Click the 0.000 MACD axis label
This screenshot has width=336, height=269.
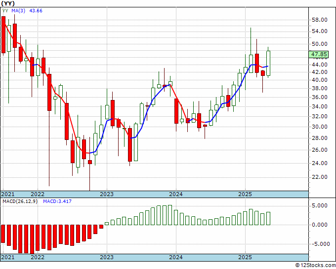[x=320, y=225]
